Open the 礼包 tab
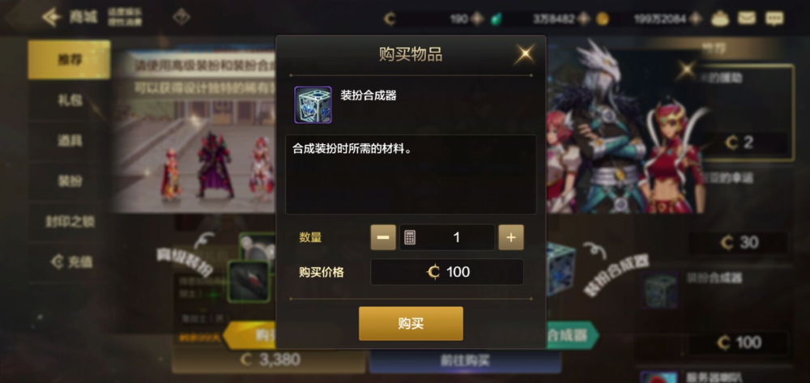The height and width of the screenshot is (383, 810). (x=69, y=100)
